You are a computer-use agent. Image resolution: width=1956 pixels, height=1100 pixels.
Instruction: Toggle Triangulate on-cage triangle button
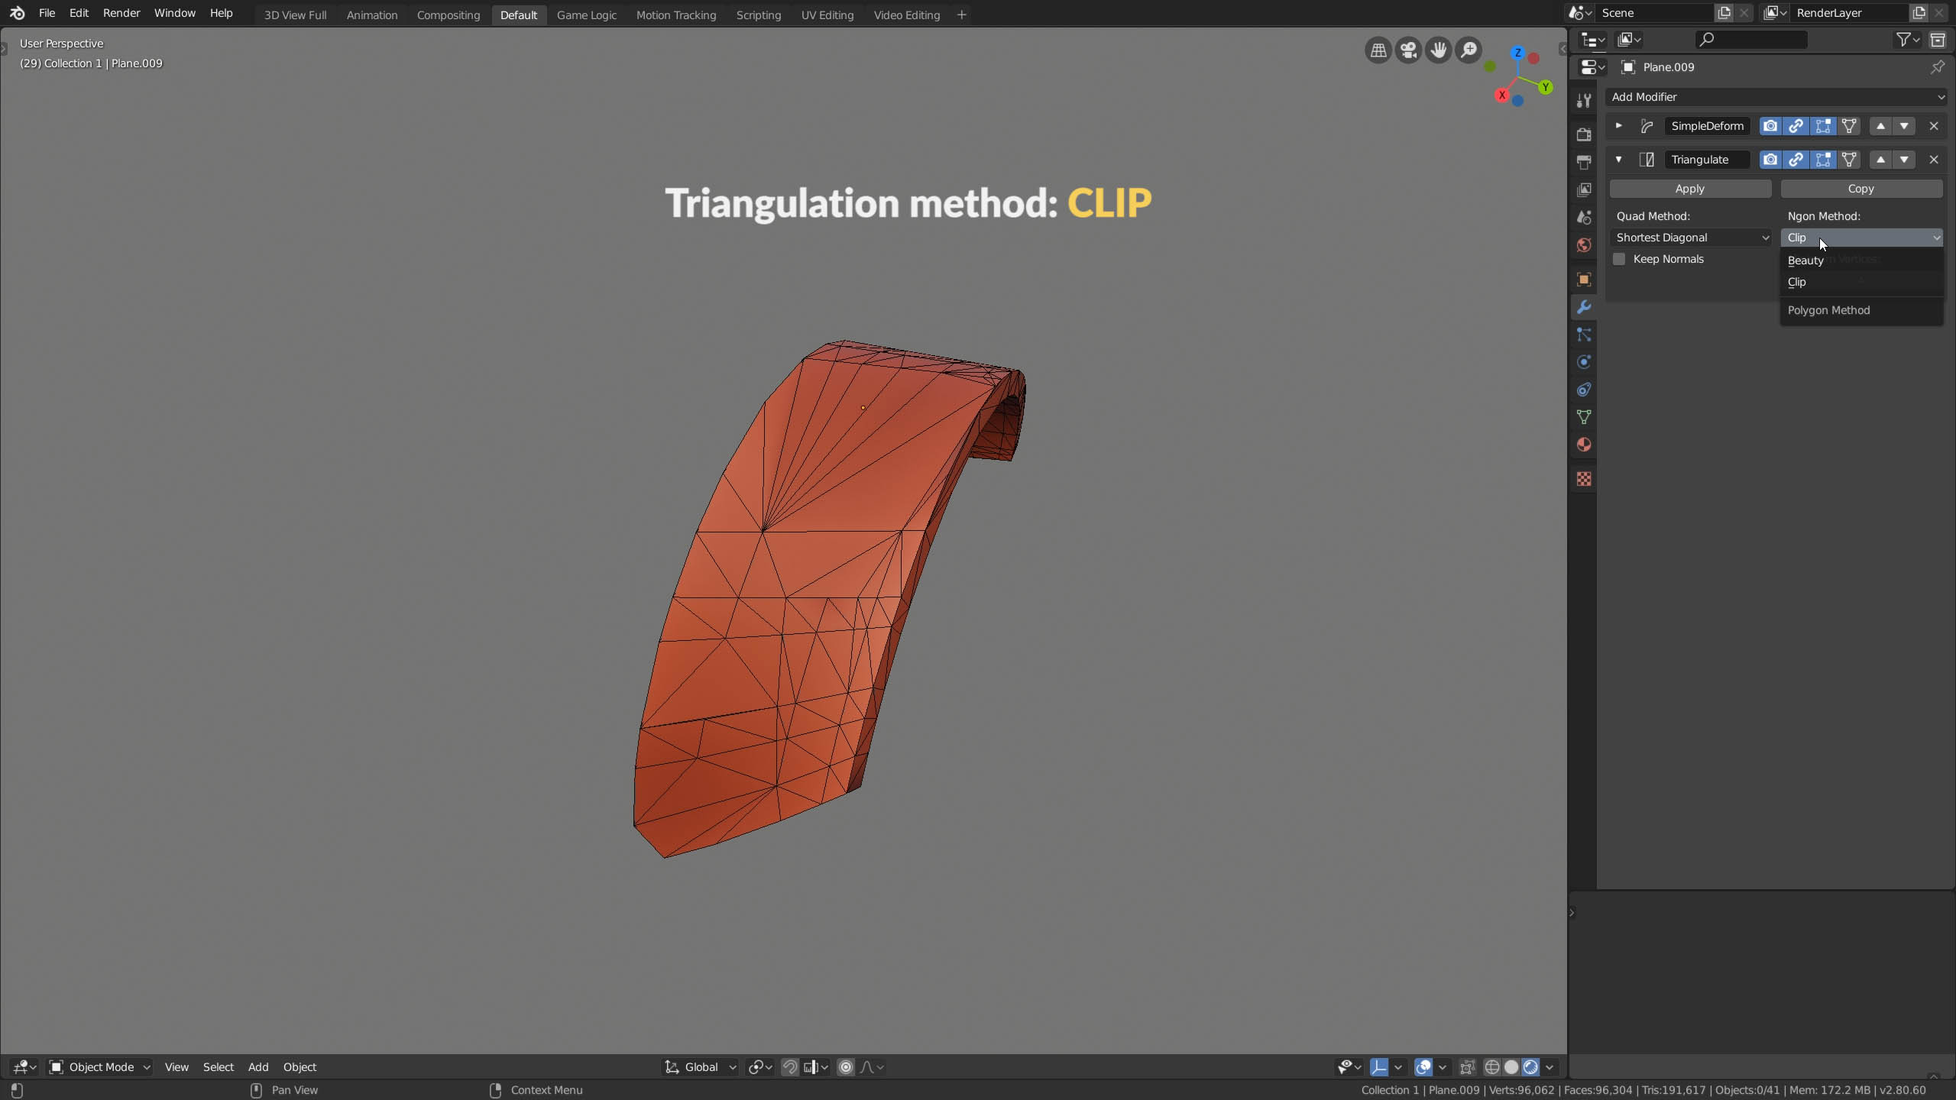click(1849, 160)
